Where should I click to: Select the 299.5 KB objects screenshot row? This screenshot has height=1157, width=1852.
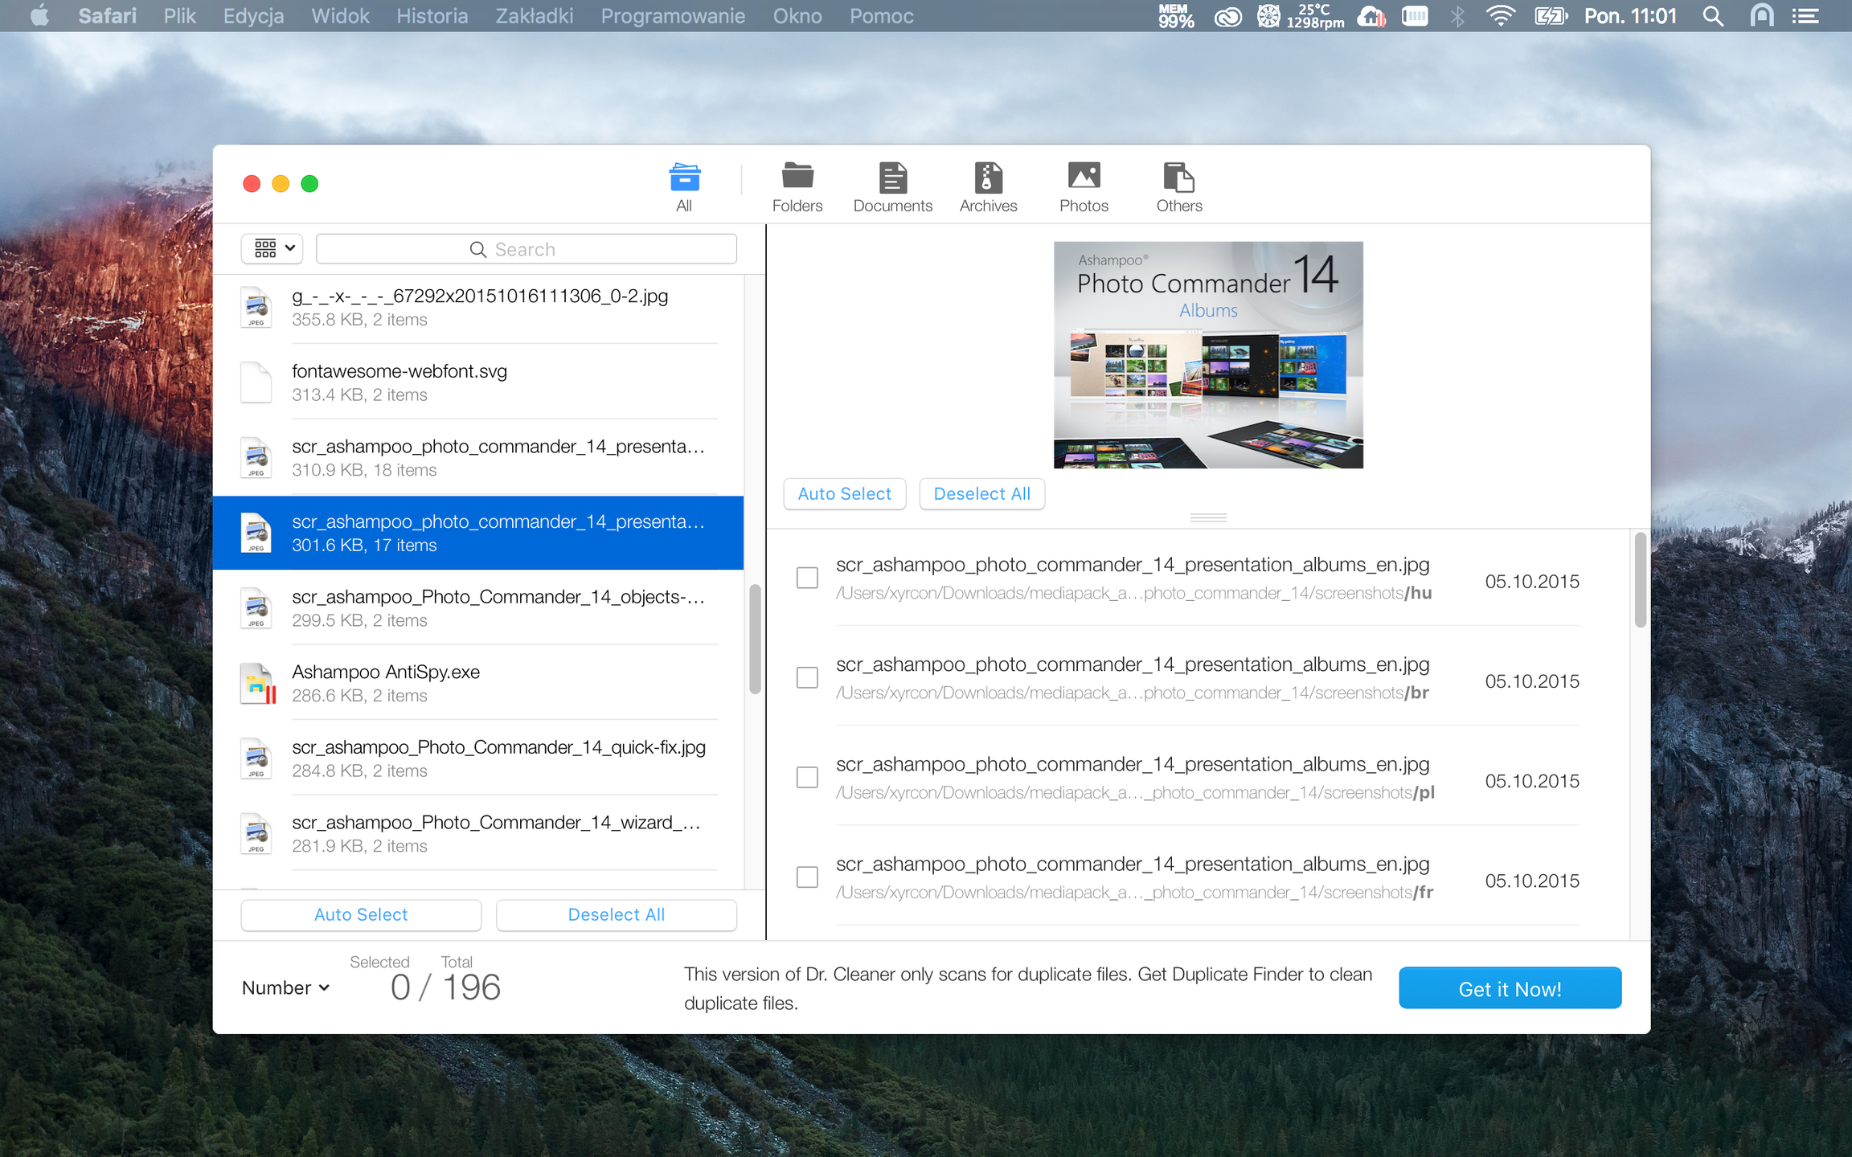[x=478, y=608]
